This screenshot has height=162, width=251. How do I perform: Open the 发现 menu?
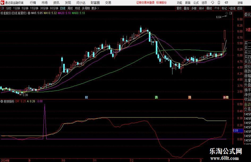(x=68, y=3)
